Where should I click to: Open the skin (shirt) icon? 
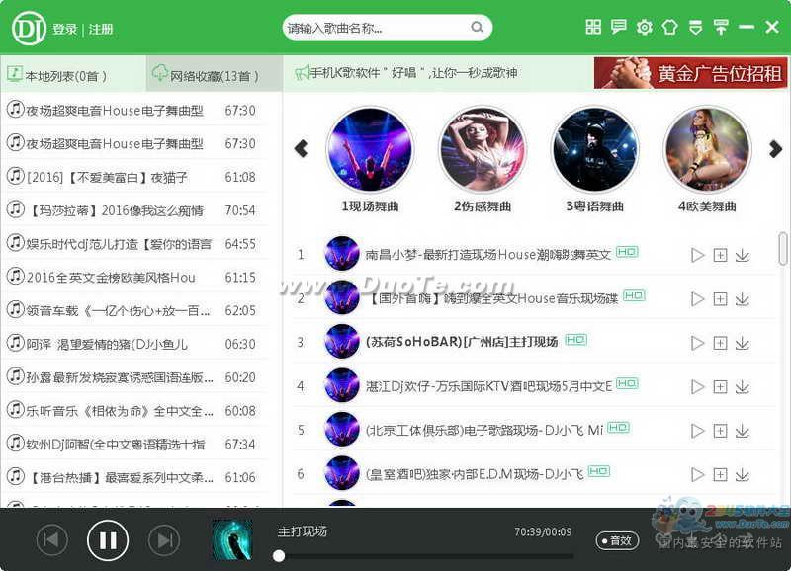pos(670,27)
